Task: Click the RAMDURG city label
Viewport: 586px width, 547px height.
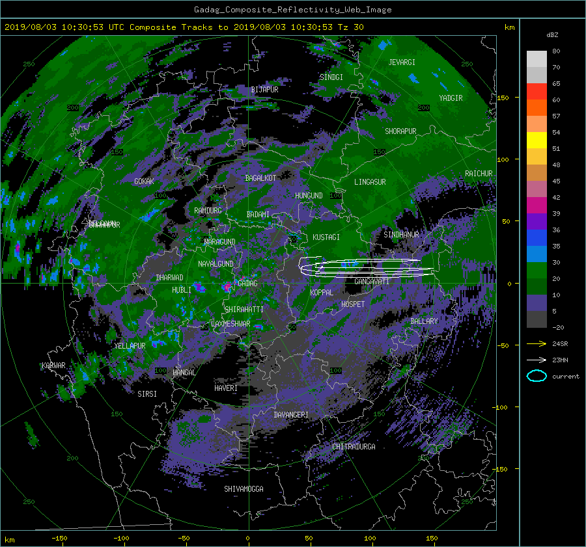Action: pos(208,211)
